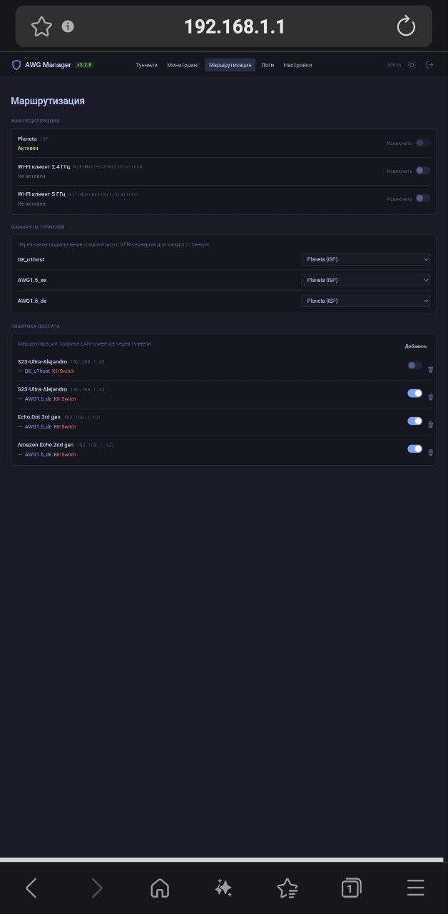The image size is (448, 914).
Task: Click the AWG Manager shield logo
Action: pos(16,65)
